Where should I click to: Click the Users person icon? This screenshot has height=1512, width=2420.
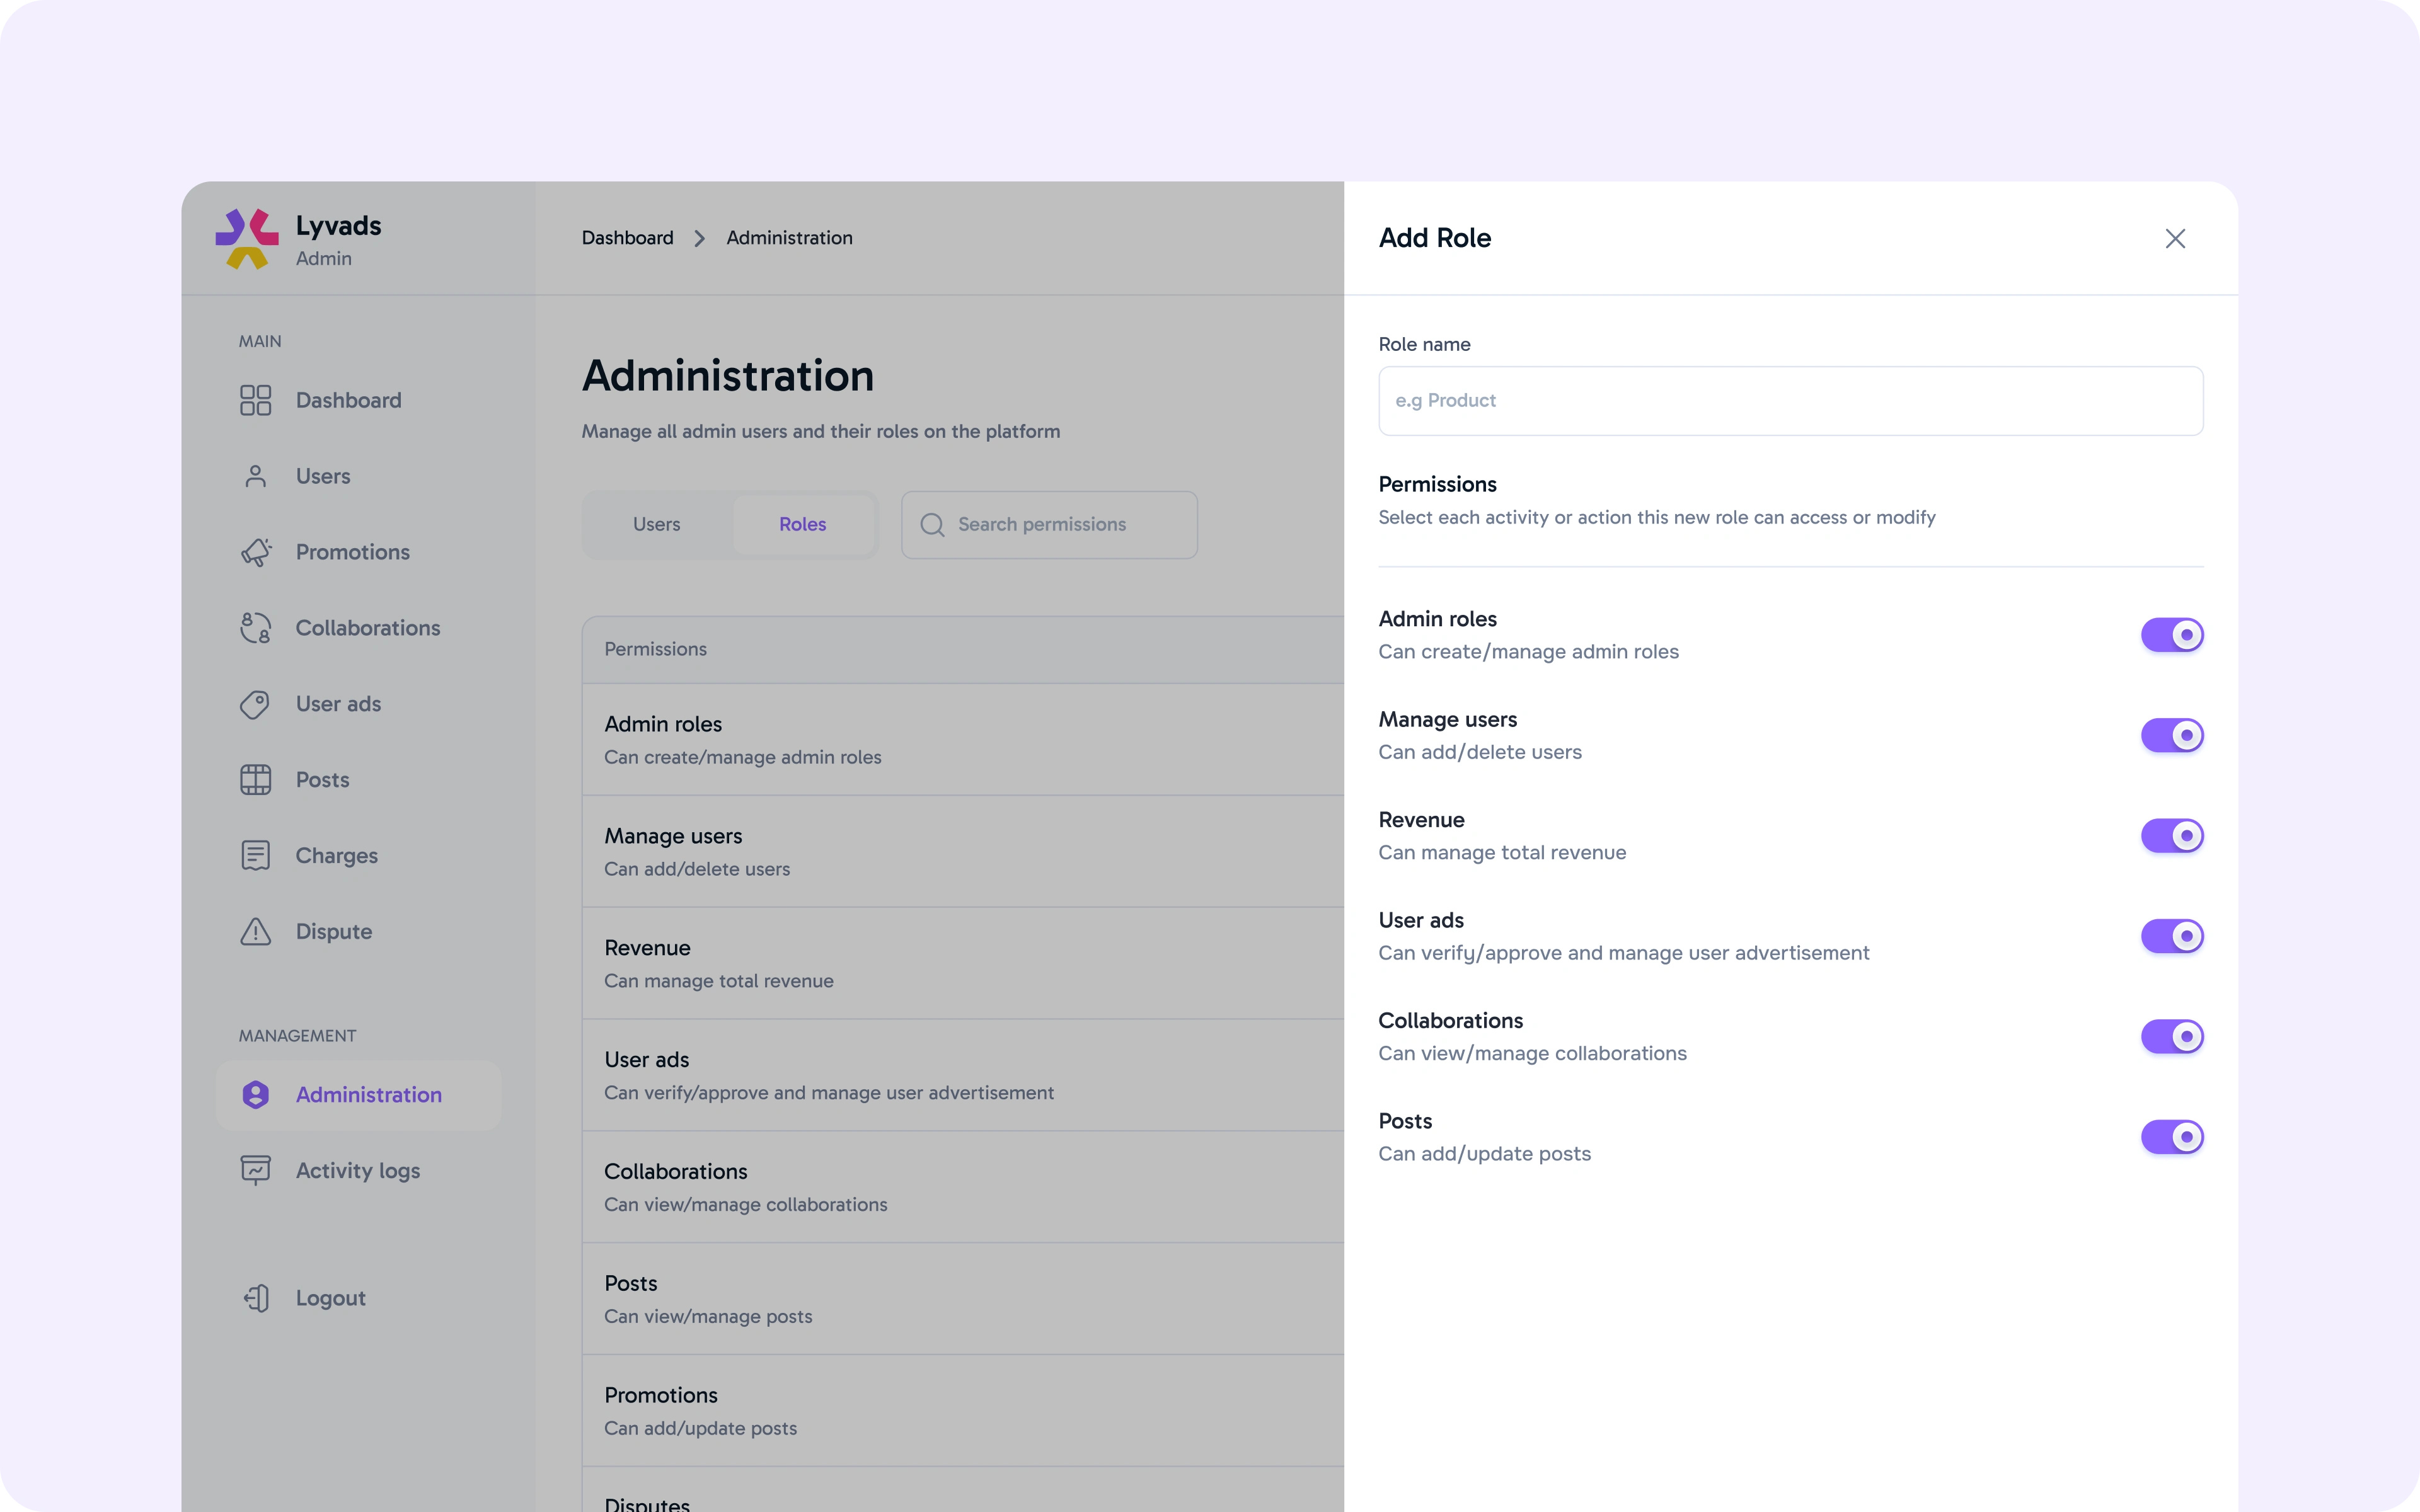click(255, 476)
